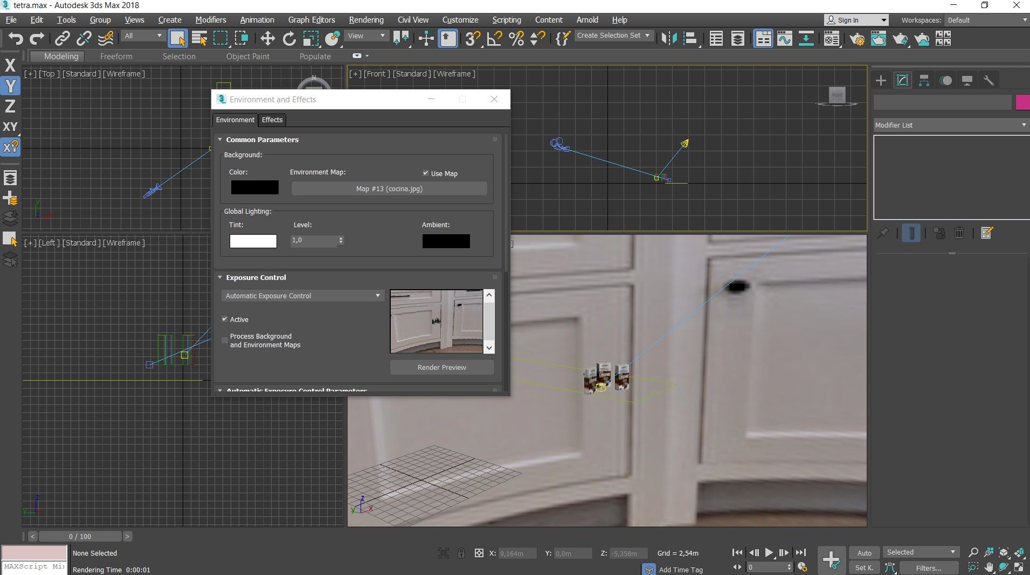Image resolution: width=1030 pixels, height=575 pixels.
Task: Click Add Time Tag
Action: pyautogui.click(x=680, y=570)
